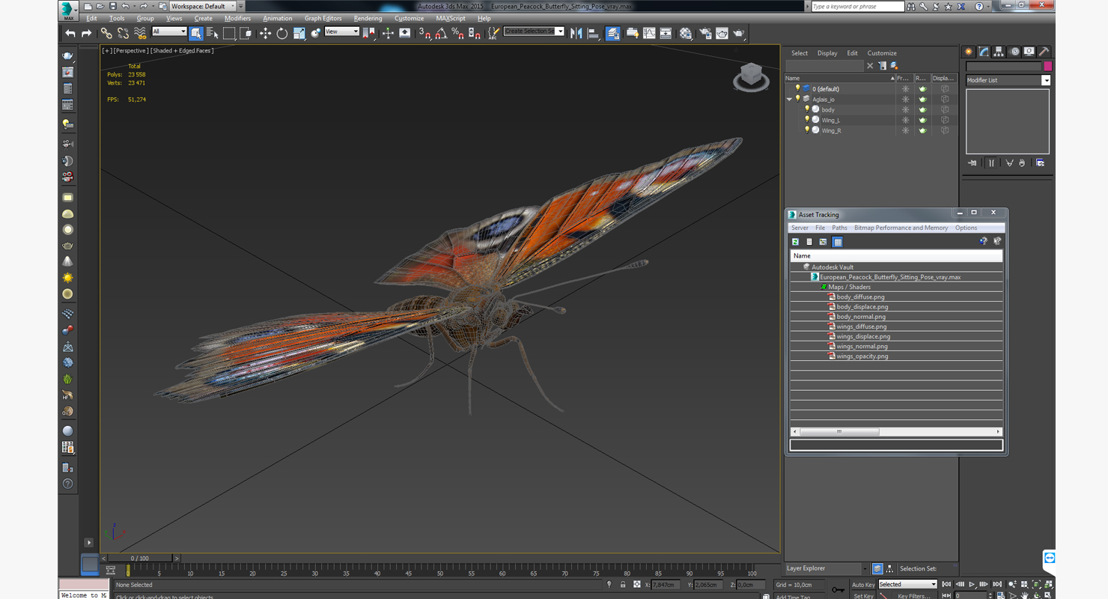Open the Modifiers menu

pyautogui.click(x=237, y=18)
